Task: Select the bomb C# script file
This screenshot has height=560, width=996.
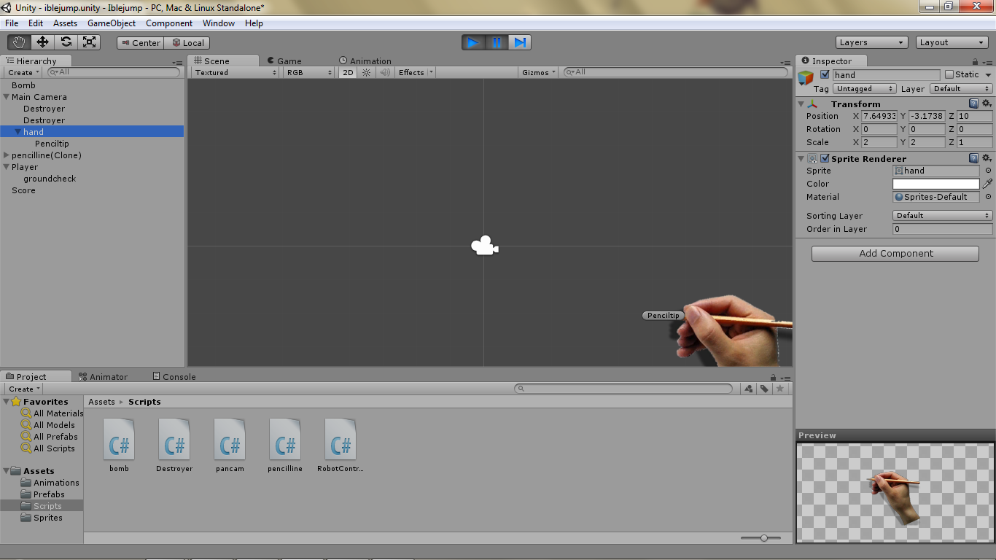Action: point(119,446)
